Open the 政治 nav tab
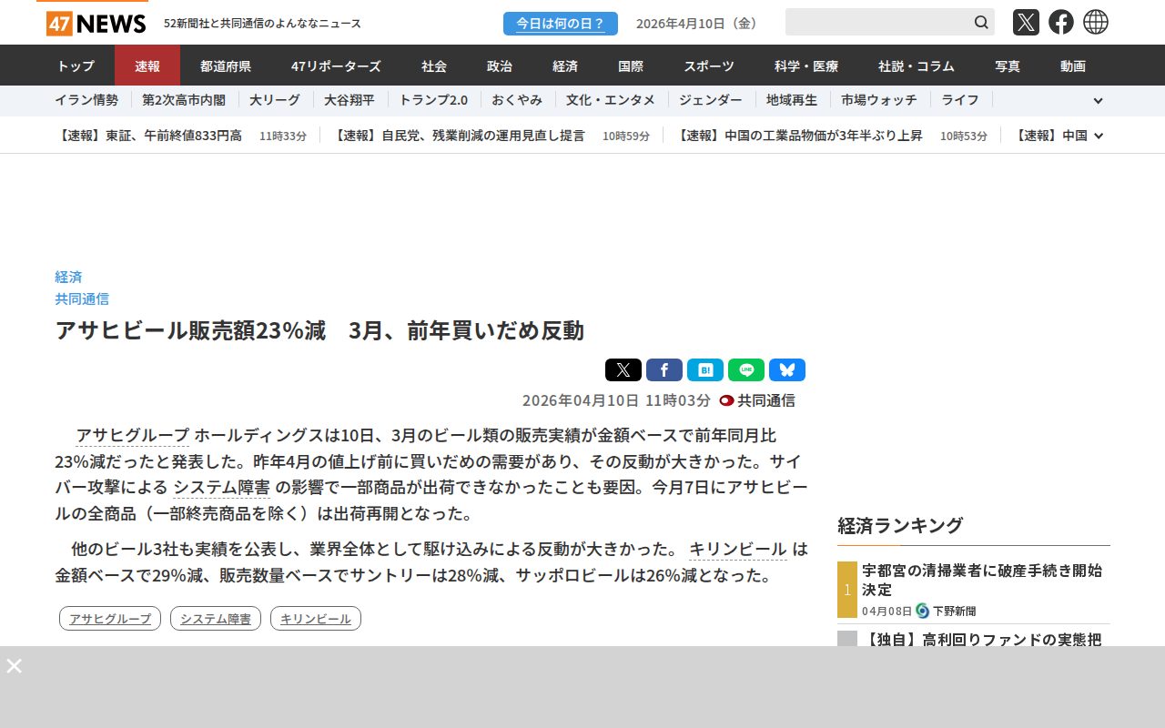This screenshot has width=1165, height=728. pos(500,66)
